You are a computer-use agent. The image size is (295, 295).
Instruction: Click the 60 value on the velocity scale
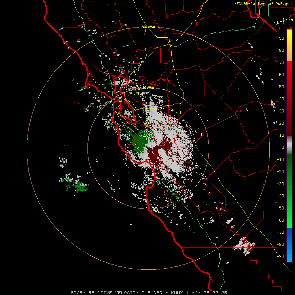pos(282,74)
